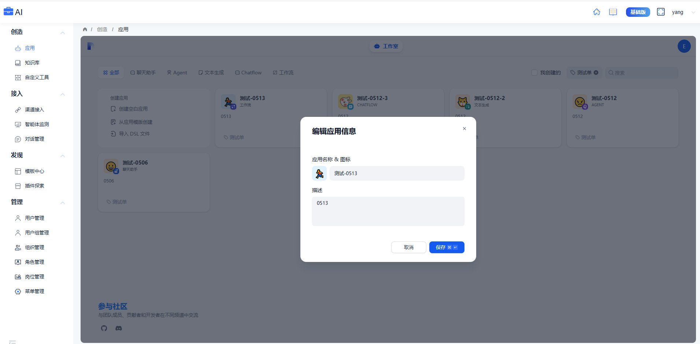Open the documentation book icon
This screenshot has height=344, width=700.
[613, 12]
